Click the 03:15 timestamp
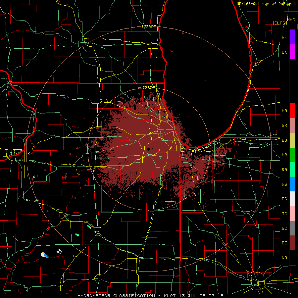This screenshot has width=298, height=298. pos(217,296)
